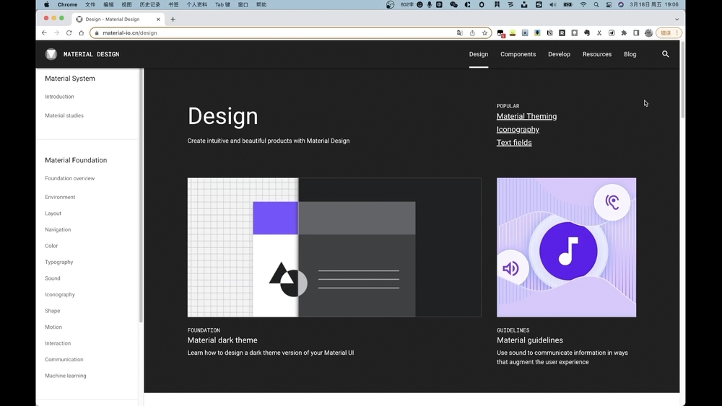Open a new tab with the plus button

pyautogui.click(x=173, y=19)
